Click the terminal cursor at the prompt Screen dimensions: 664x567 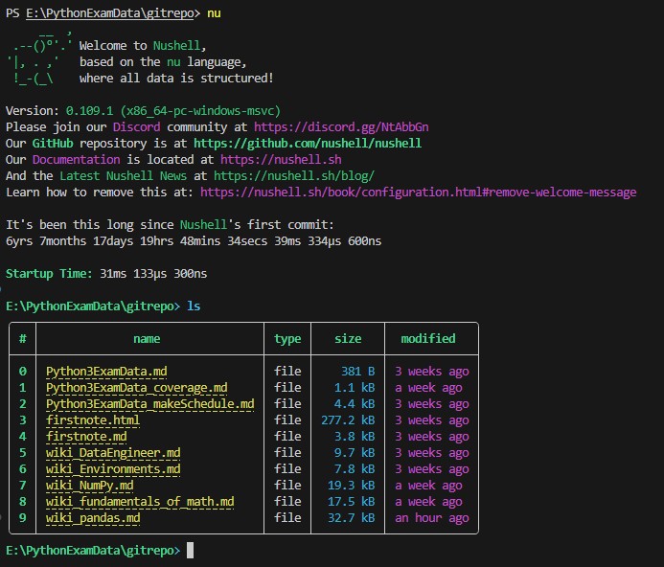(x=191, y=551)
